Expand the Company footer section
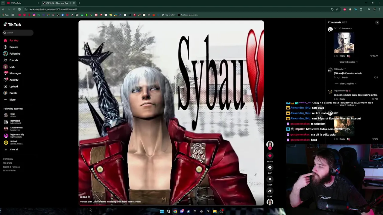The height and width of the screenshot is (215, 383). pyautogui.click(x=8, y=159)
